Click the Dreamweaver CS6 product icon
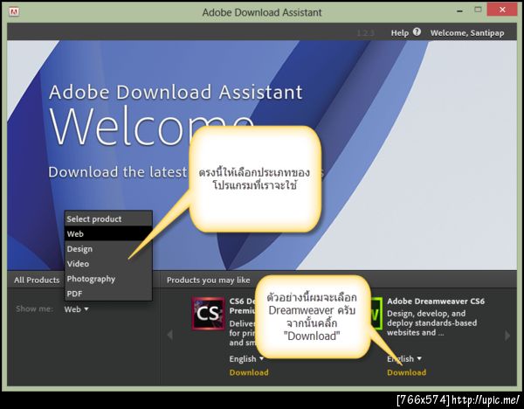This screenshot has width=524, height=409. point(376,314)
